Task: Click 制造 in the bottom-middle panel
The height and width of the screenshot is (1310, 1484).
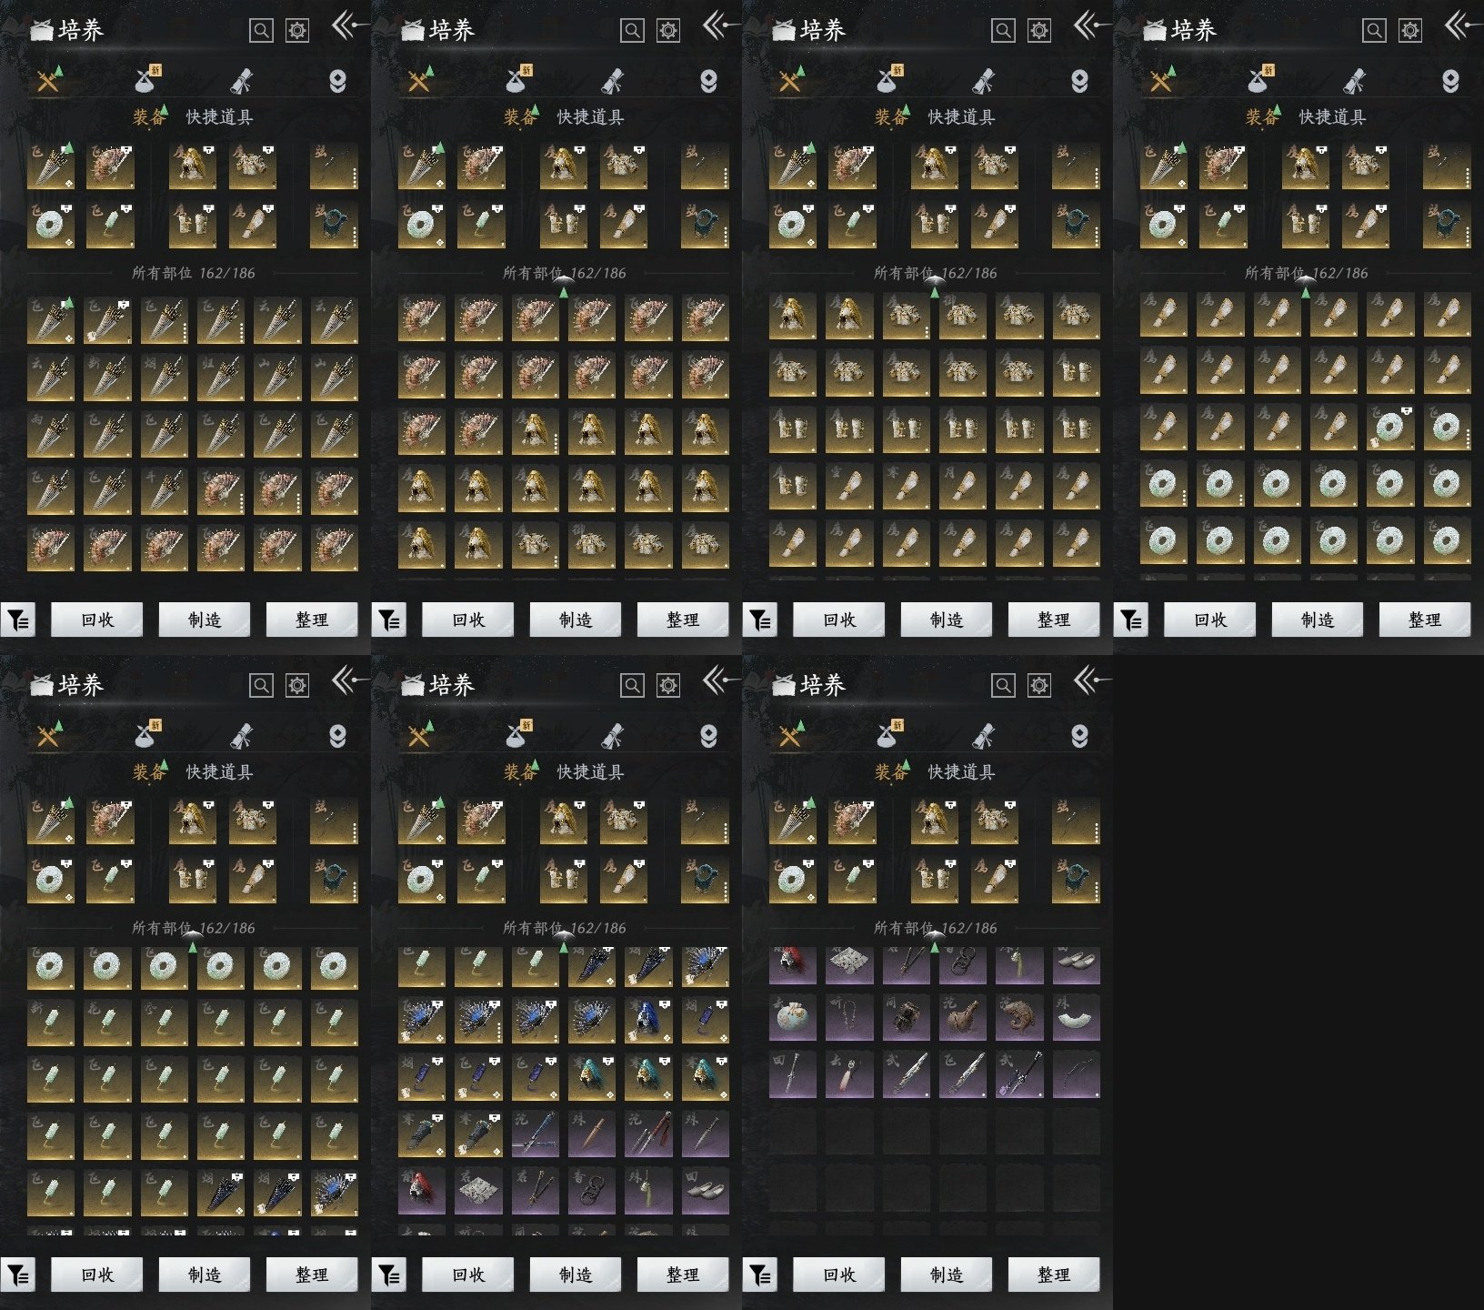Action: pyautogui.click(x=576, y=1275)
